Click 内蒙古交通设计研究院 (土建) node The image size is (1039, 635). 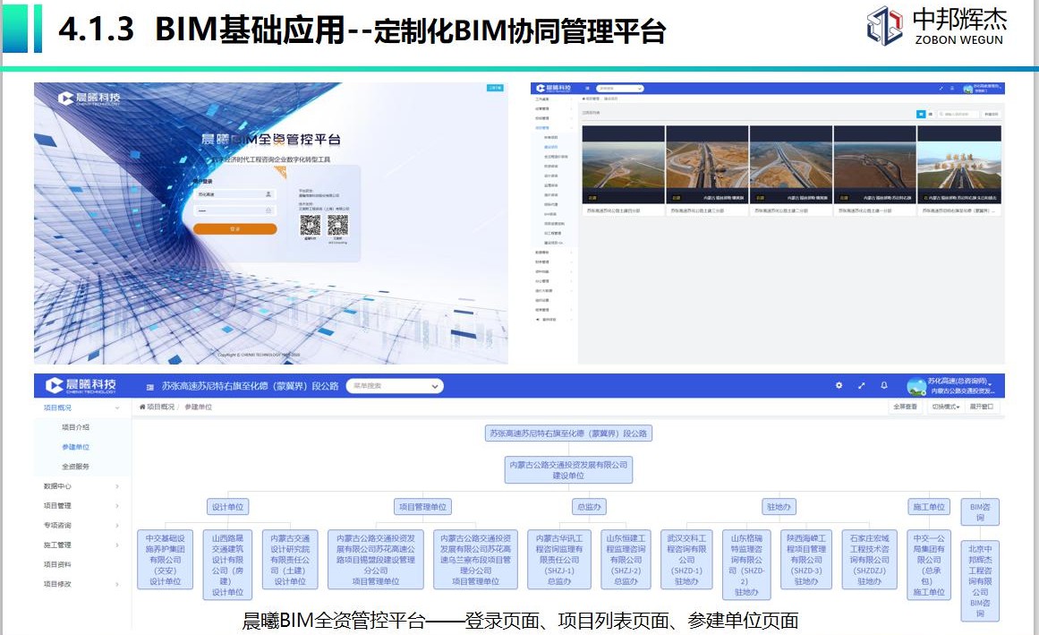(x=290, y=560)
